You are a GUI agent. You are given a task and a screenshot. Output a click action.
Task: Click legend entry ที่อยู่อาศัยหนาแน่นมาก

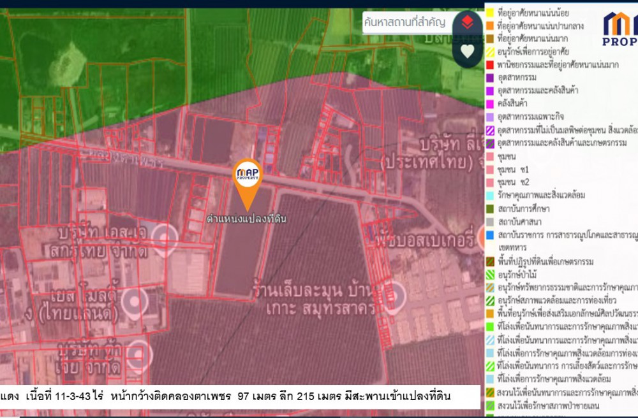[532, 39]
